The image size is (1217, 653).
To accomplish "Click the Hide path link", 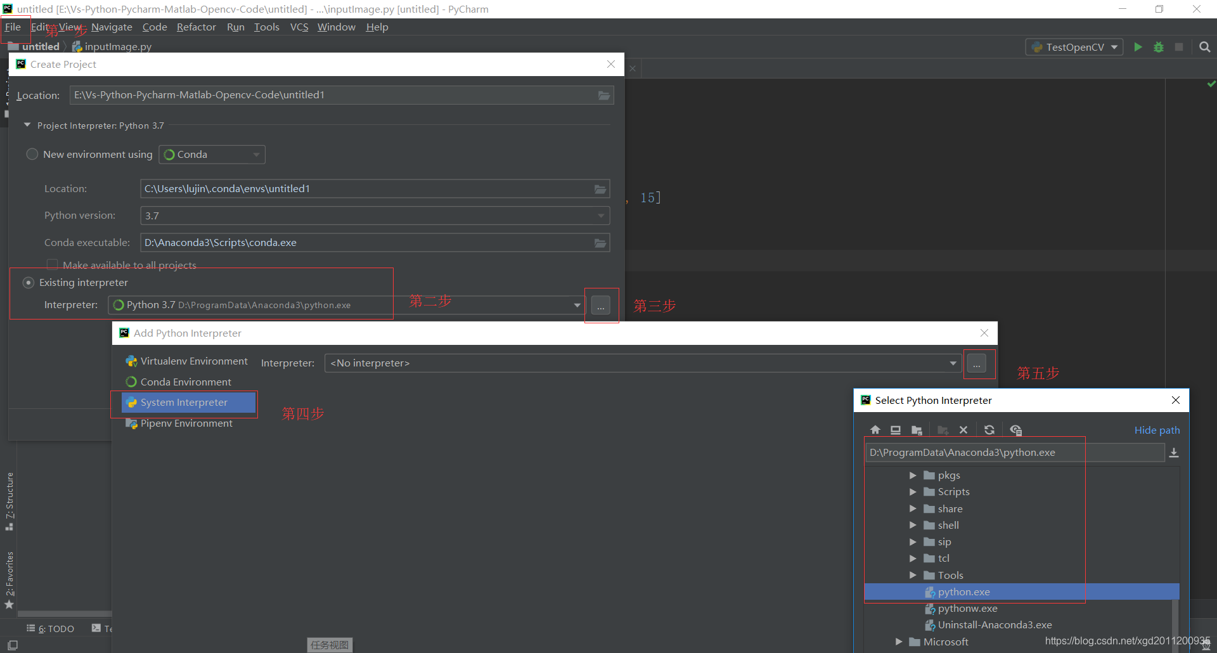I will pos(1156,429).
